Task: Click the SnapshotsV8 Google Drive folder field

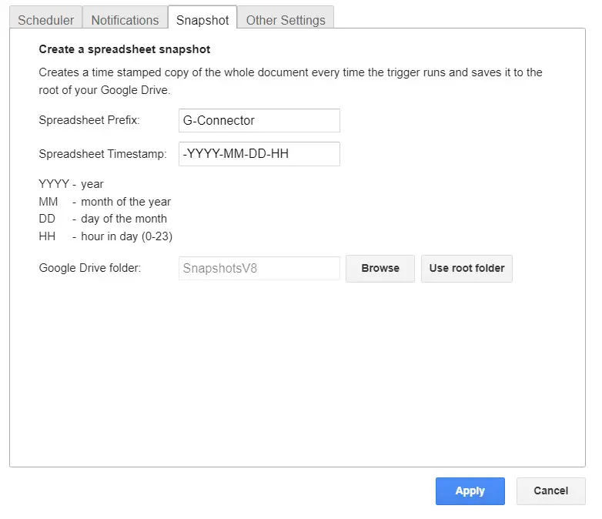Action: [259, 268]
